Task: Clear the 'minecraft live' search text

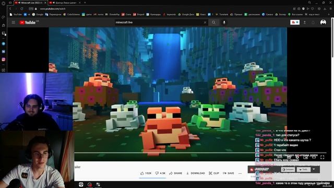Action: (205, 22)
